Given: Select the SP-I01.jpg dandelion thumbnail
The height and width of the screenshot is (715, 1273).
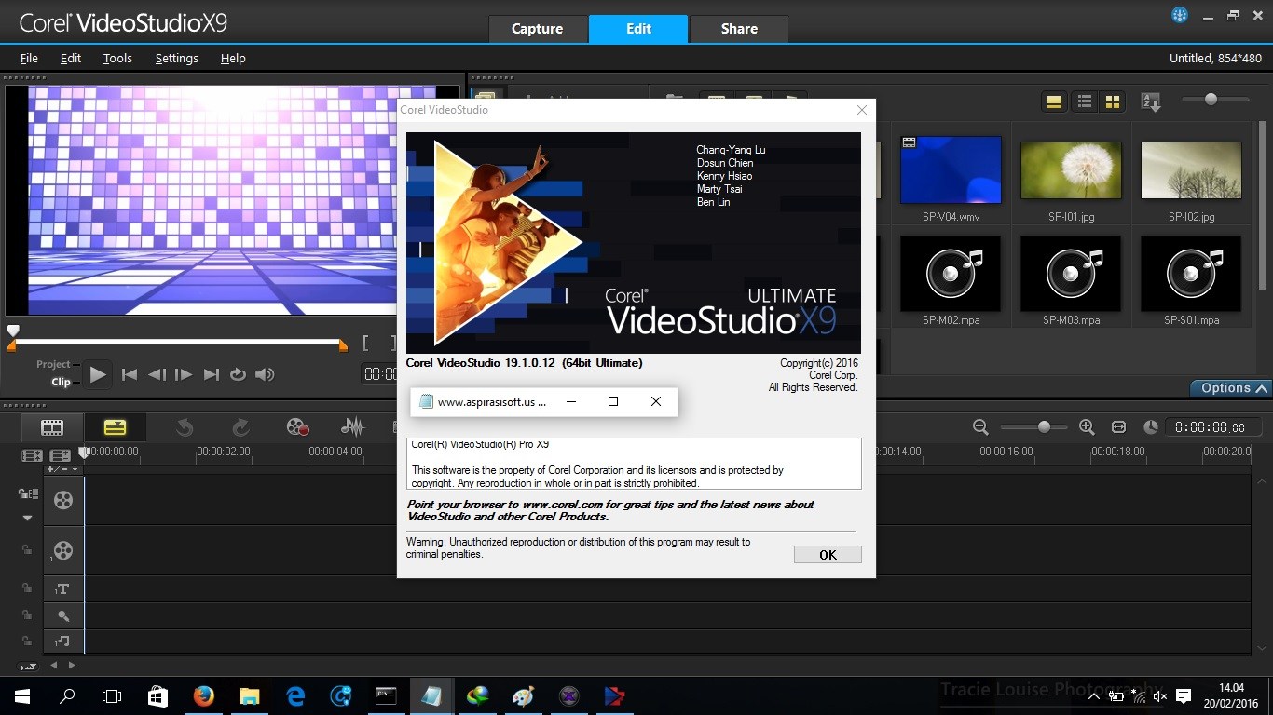Looking at the screenshot, I should 1071,169.
